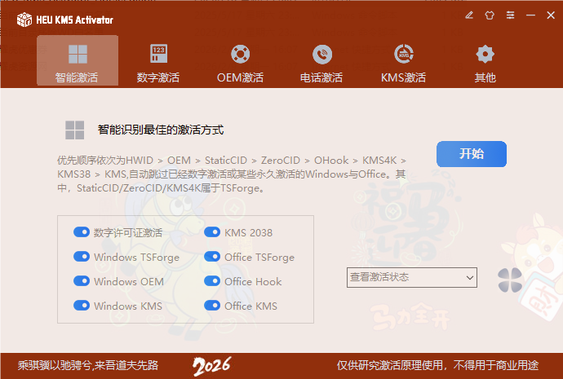The image size is (563, 379).
Task: Disable the KMS 2038 toggle
Action: 212,232
